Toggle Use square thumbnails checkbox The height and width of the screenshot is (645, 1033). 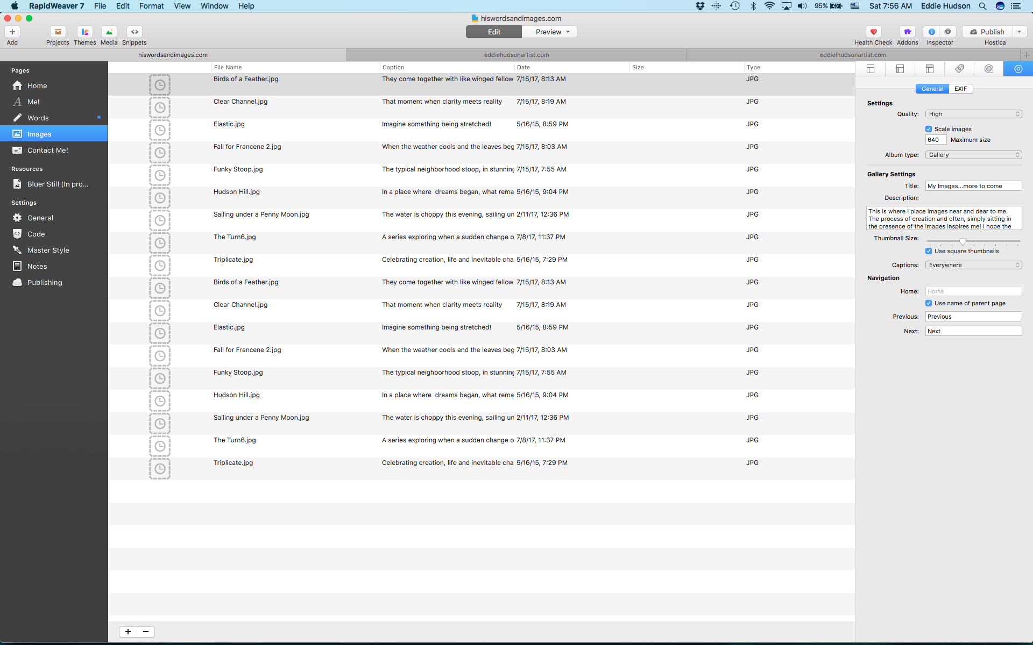click(x=929, y=251)
